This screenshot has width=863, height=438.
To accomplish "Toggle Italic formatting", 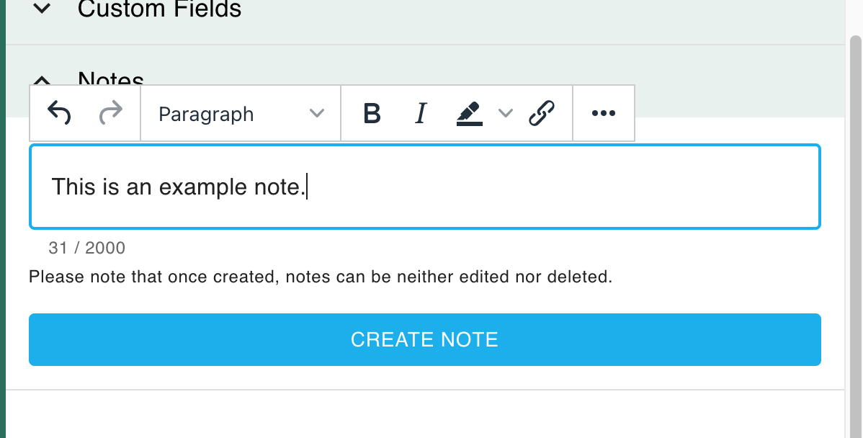I will (421, 113).
